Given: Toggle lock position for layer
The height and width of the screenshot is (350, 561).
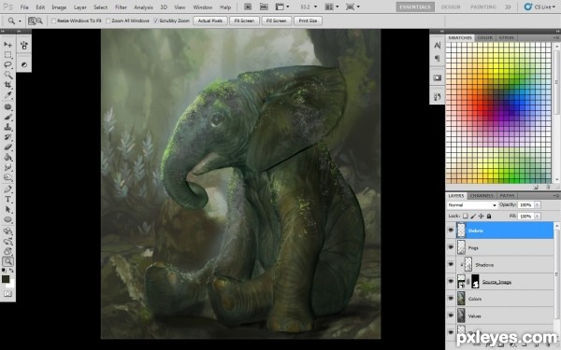Looking at the screenshot, I should [481, 217].
